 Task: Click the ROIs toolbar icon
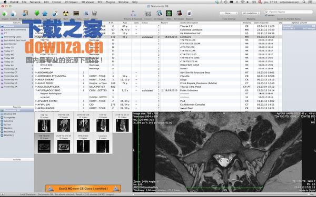169,14
